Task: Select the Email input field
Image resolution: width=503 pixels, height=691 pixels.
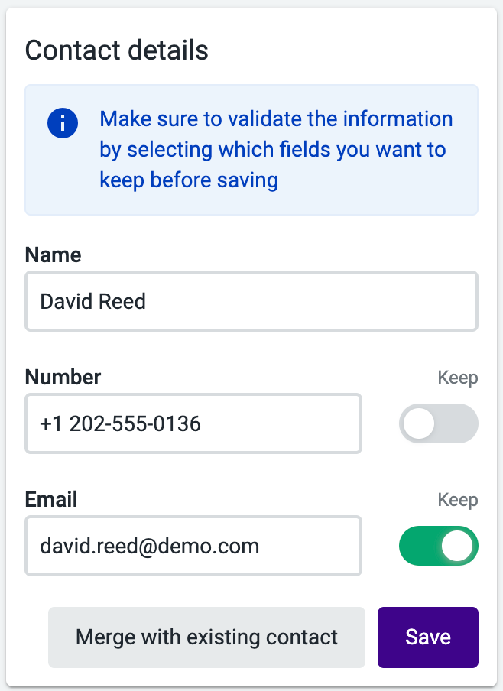Action: (x=193, y=546)
